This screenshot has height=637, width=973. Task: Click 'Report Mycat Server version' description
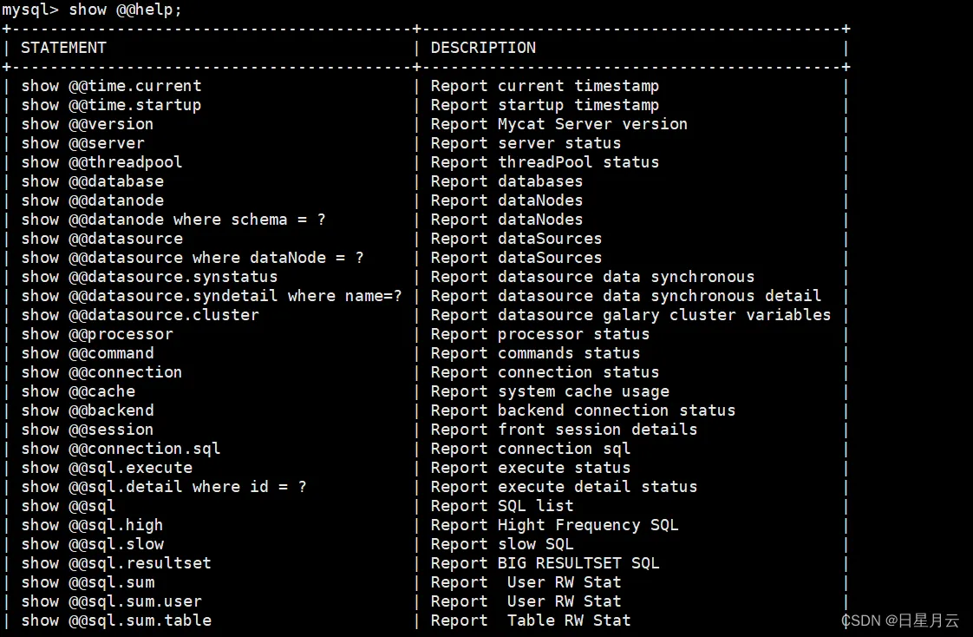click(x=558, y=124)
